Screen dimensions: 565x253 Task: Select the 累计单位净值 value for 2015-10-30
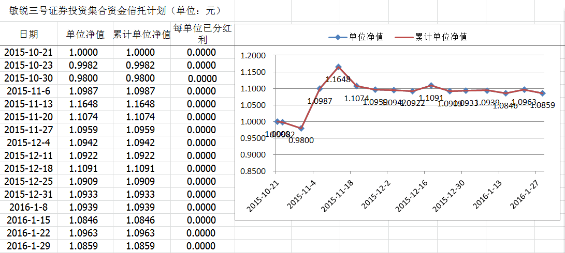coord(140,78)
